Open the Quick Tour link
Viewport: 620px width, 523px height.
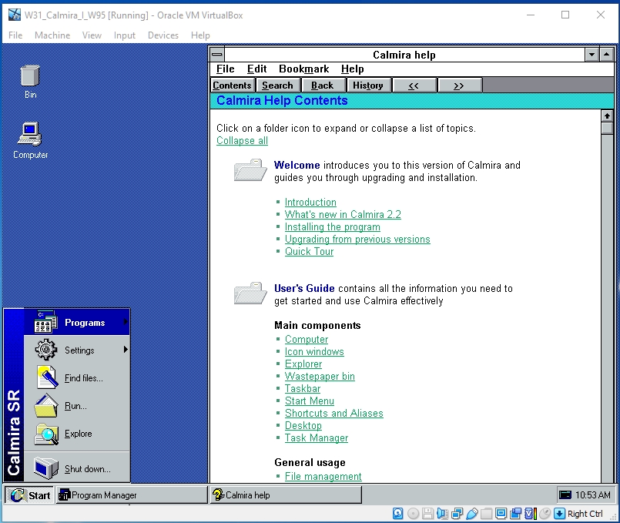point(309,251)
